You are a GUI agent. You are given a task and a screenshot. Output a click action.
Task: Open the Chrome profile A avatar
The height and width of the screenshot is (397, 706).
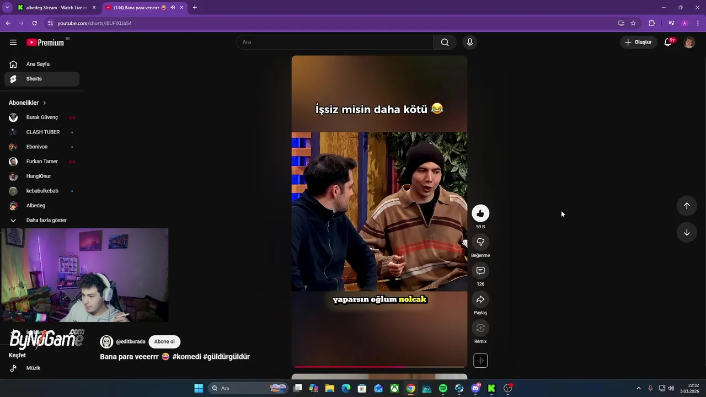(684, 23)
